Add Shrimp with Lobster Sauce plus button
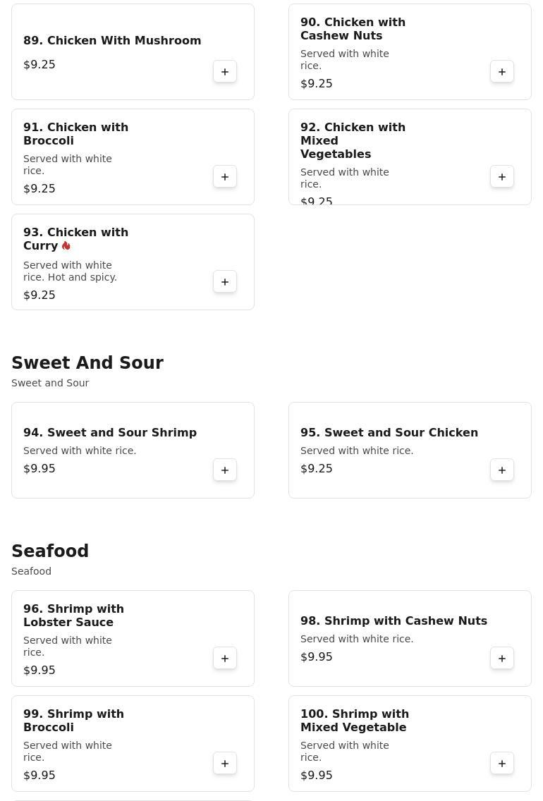Image resolution: width=543 pixels, height=801 pixels. point(225,658)
